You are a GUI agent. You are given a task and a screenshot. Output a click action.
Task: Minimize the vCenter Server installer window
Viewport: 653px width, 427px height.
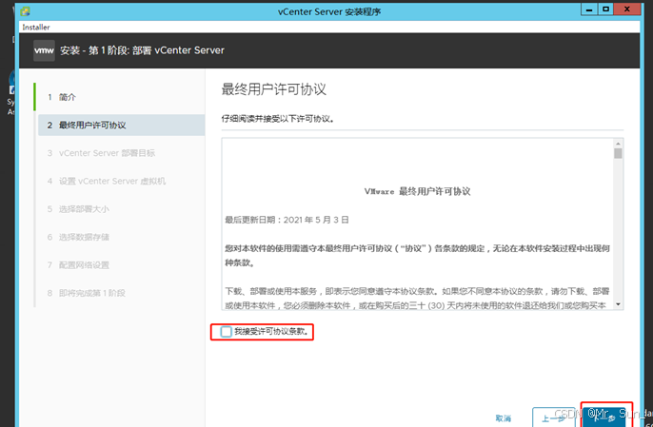(589, 10)
